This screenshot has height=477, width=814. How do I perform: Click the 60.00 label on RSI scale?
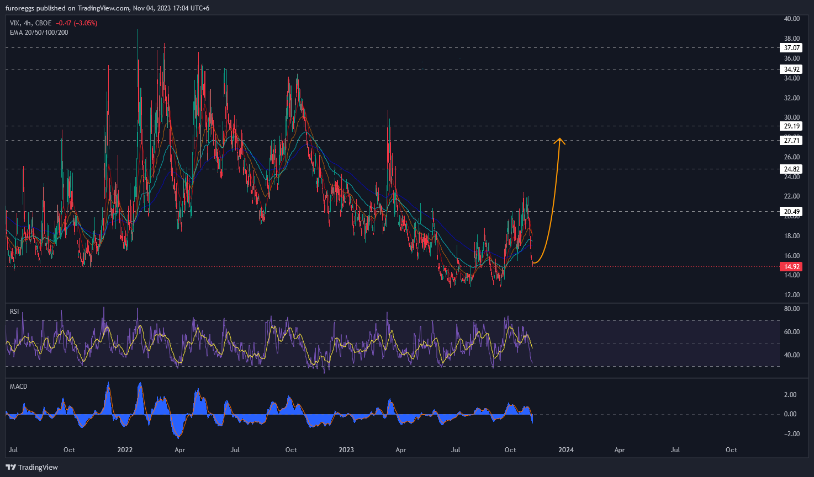(x=792, y=332)
